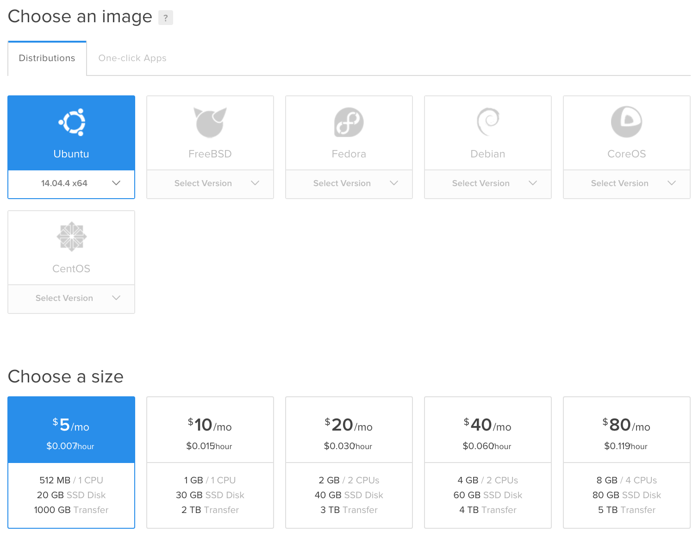Select the CoreOS logo icon

[x=626, y=122]
